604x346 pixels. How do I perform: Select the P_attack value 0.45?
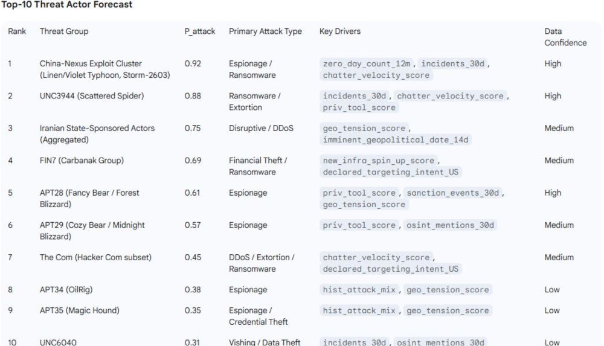click(x=193, y=258)
